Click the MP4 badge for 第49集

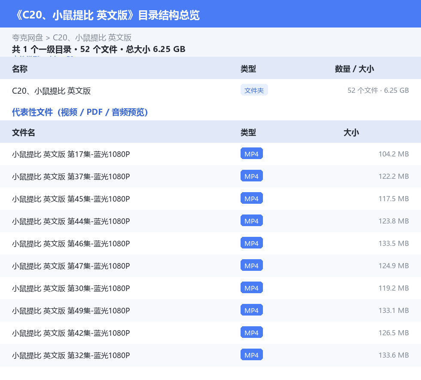[252, 310]
